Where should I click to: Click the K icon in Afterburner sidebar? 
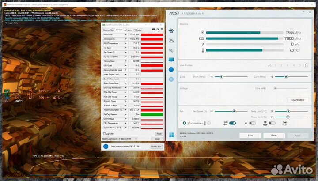point(171,79)
